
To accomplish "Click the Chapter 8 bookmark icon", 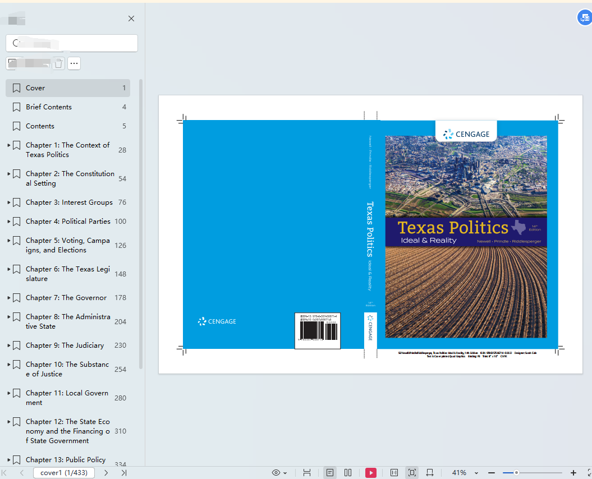I will point(17,317).
